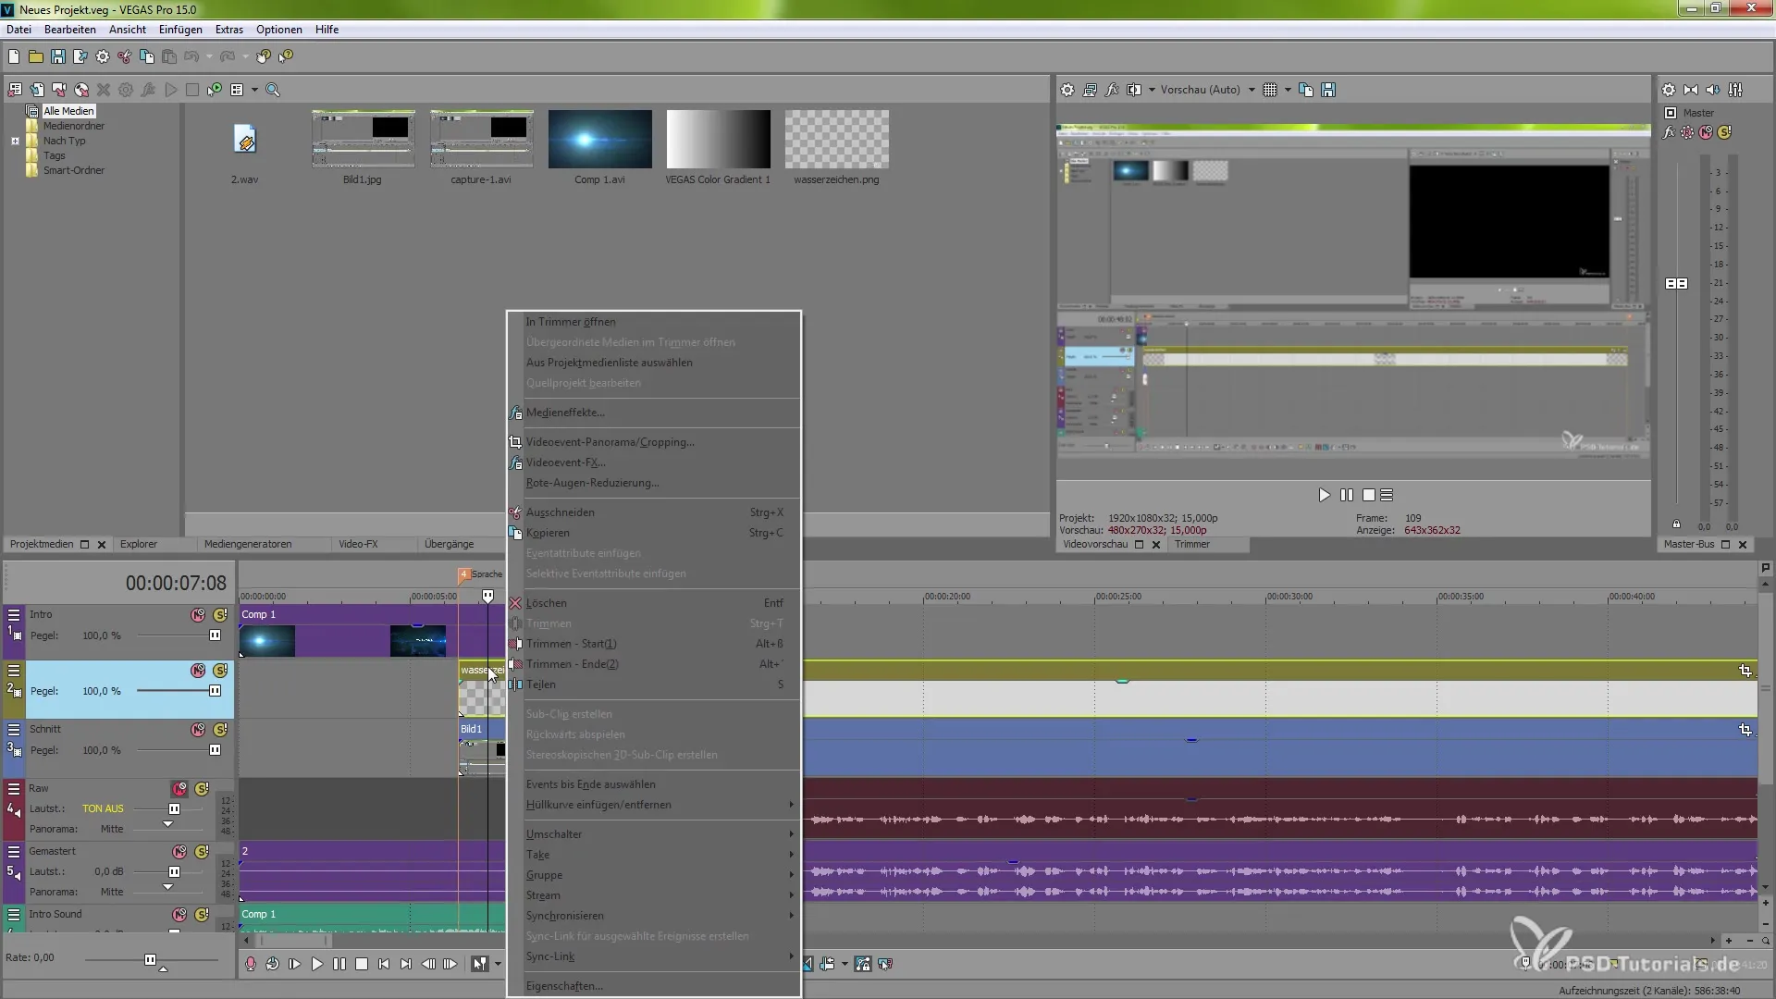Select the Smart-Ordner tree item

coord(73,170)
